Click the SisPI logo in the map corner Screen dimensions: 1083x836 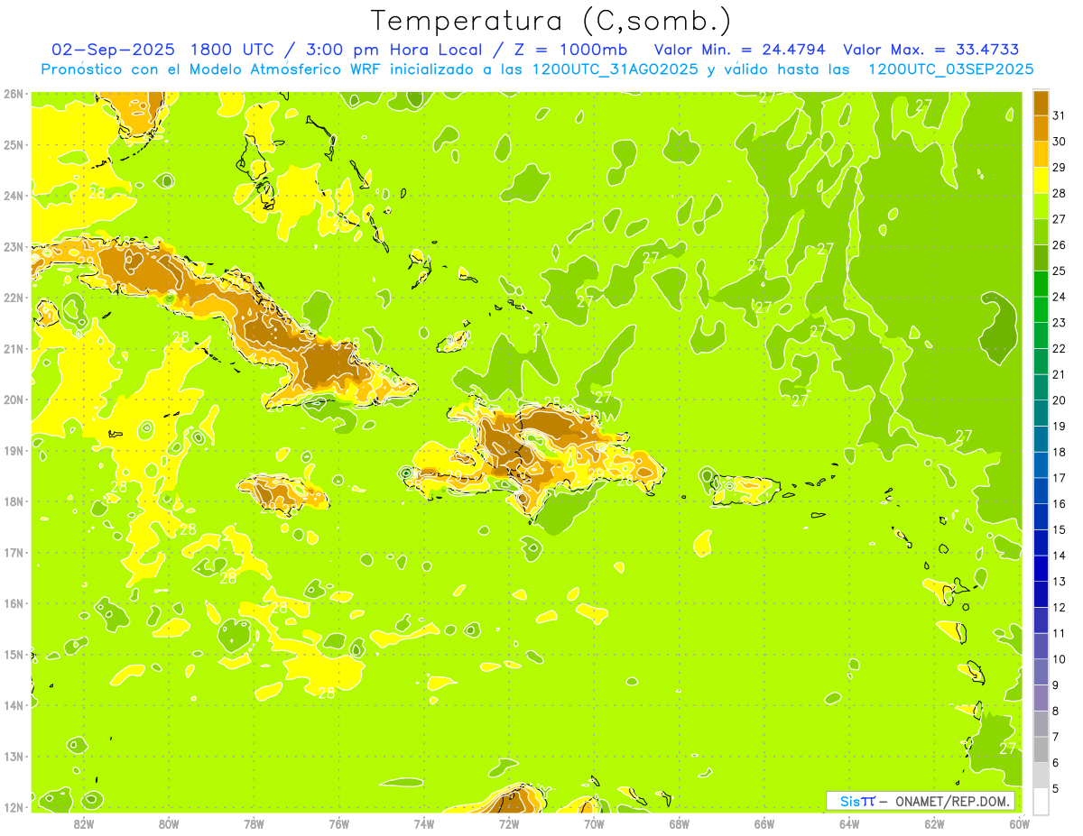click(x=857, y=801)
